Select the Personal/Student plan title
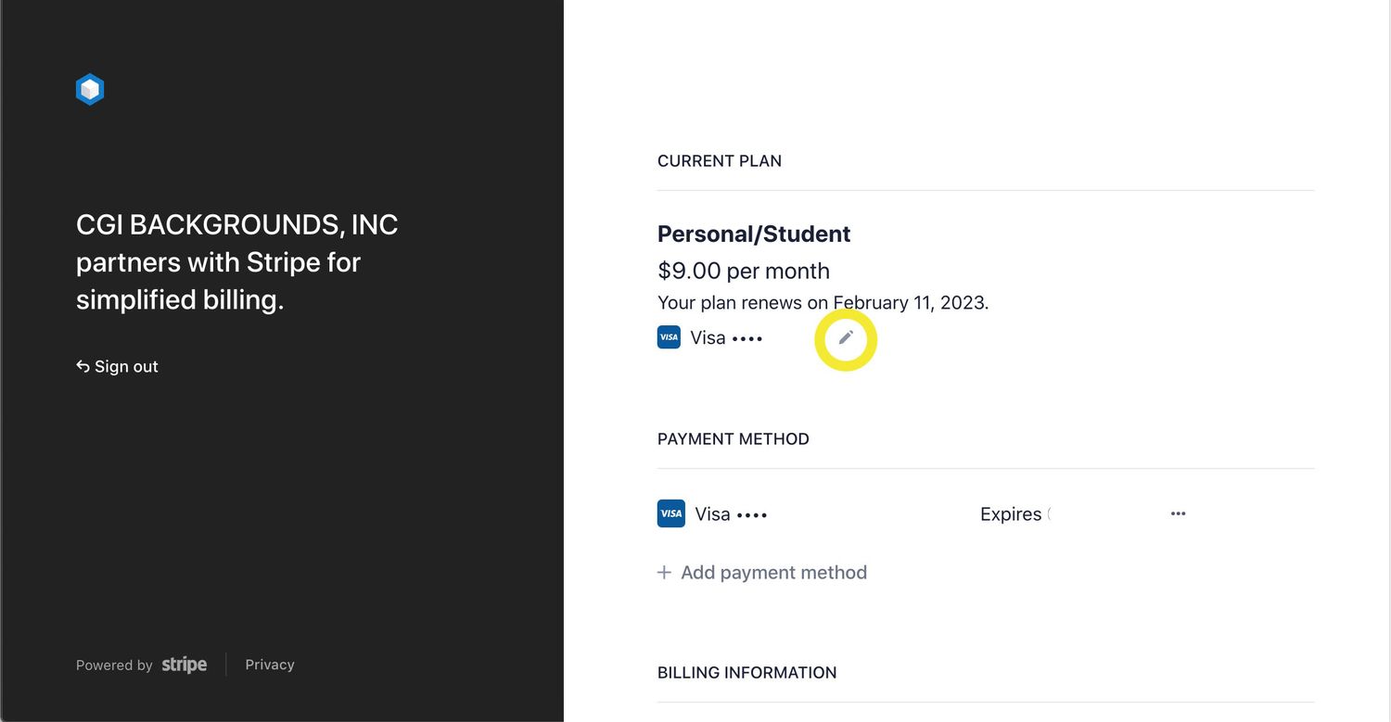1391x722 pixels. (754, 234)
